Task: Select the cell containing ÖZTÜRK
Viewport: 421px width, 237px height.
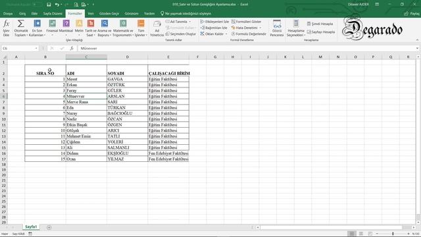Action: (x=127, y=85)
